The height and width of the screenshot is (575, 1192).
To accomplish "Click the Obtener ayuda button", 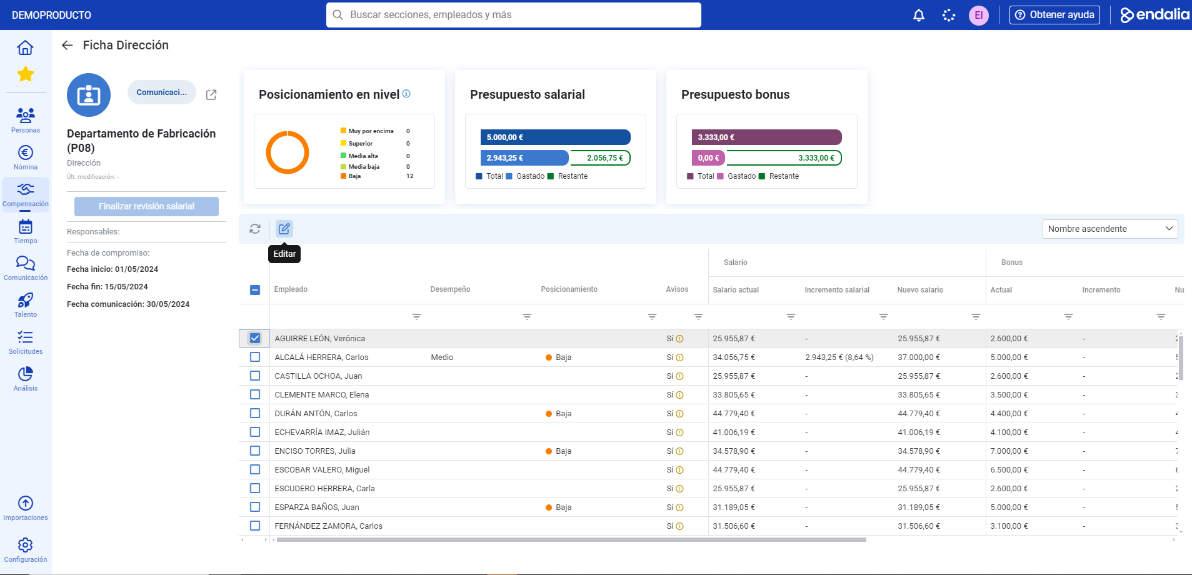I will pos(1054,15).
